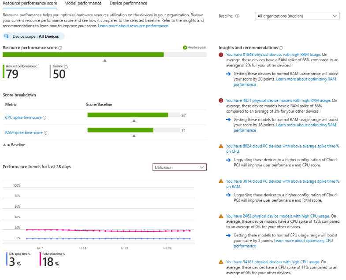Screen dimensions: 346x280
Task: Click warning icon for 8624 cloud PC insight
Action: [x=221, y=146]
